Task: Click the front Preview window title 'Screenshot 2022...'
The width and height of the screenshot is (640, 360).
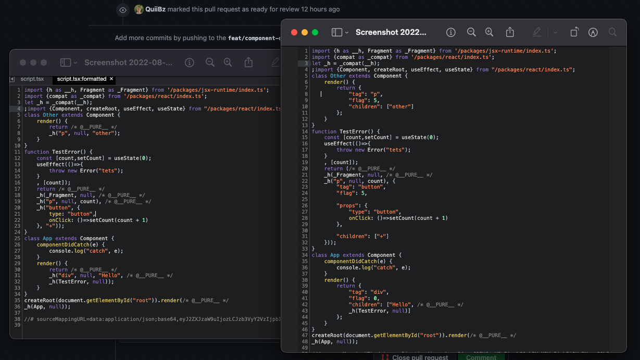Action: pos(391,32)
